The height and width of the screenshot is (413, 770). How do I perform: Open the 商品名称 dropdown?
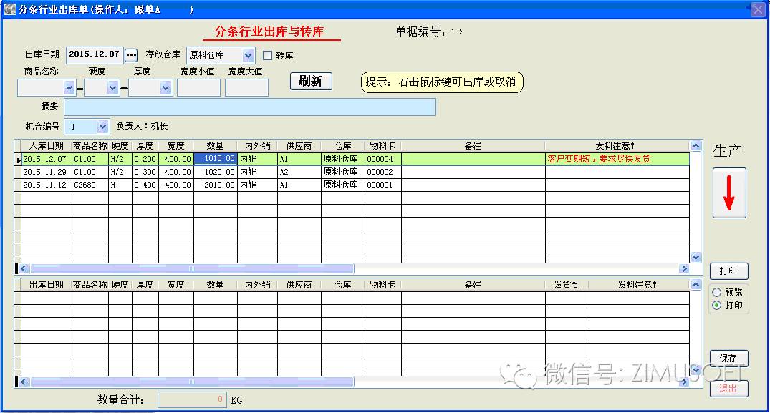click(69, 88)
